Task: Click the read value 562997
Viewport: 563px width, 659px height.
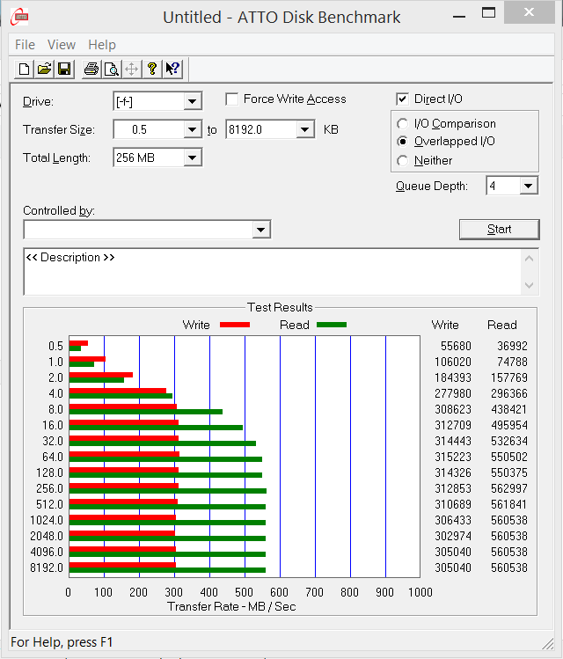Action: coord(509,488)
